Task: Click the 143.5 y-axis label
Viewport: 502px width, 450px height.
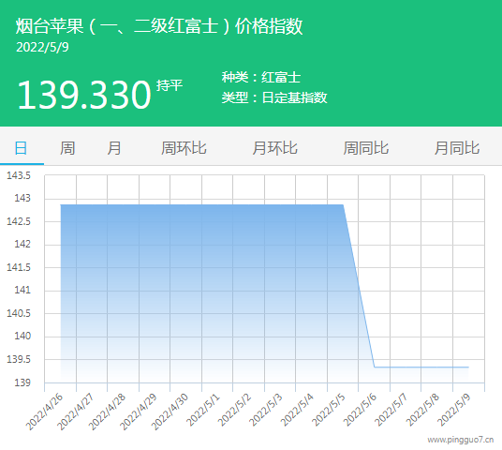Action: (19, 175)
